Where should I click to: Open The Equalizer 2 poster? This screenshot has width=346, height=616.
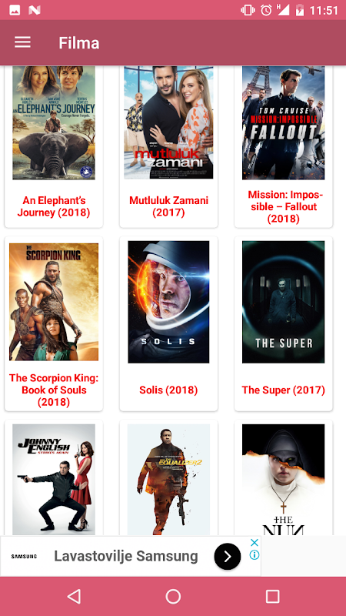click(x=168, y=479)
